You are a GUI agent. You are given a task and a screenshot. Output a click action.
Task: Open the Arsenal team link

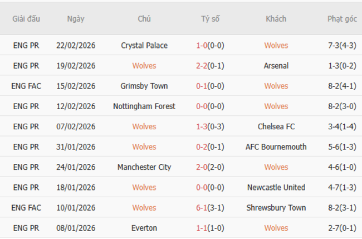click(276, 66)
